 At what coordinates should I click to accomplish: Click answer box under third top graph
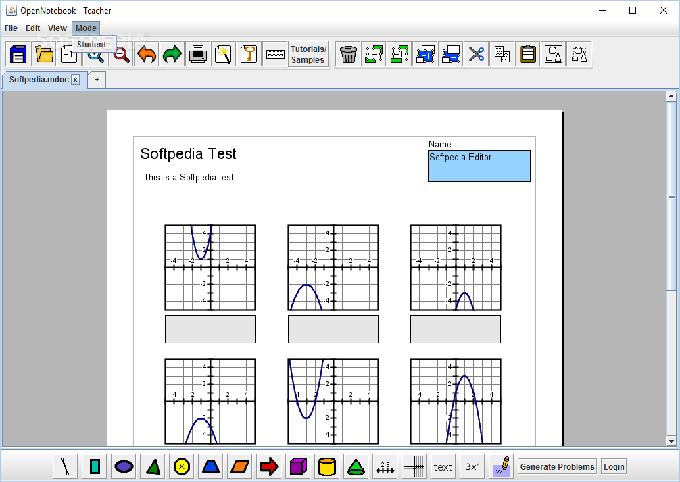point(456,329)
